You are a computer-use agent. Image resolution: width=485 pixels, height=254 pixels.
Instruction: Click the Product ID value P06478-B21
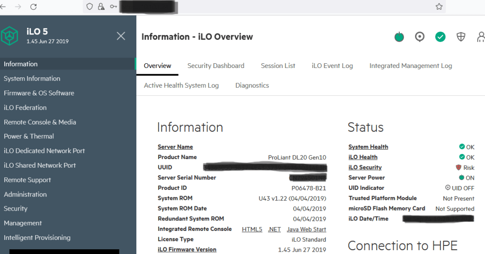(x=309, y=188)
